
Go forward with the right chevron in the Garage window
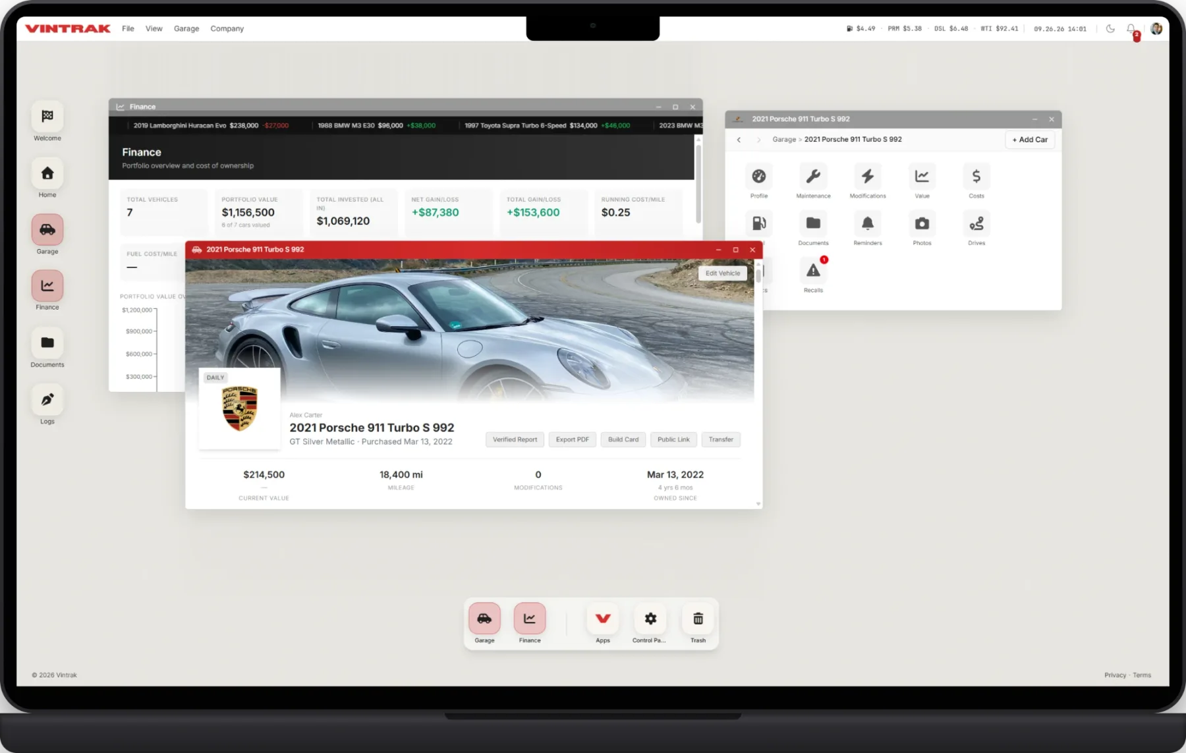tap(758, 140)
